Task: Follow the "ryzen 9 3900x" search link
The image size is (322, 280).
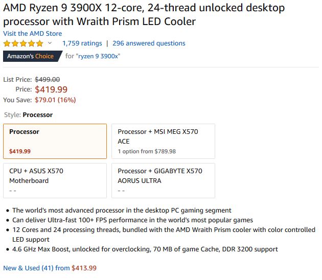Action: [98, 56]
